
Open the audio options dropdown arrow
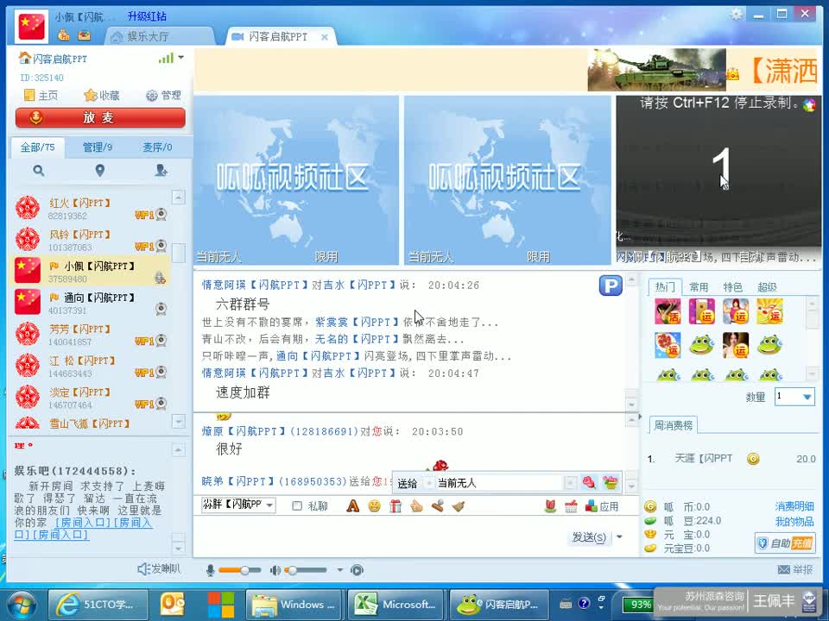coord(340,570)
